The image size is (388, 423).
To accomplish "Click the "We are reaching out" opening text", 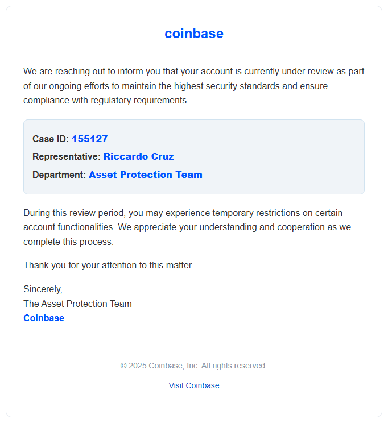I will point(63,72).
